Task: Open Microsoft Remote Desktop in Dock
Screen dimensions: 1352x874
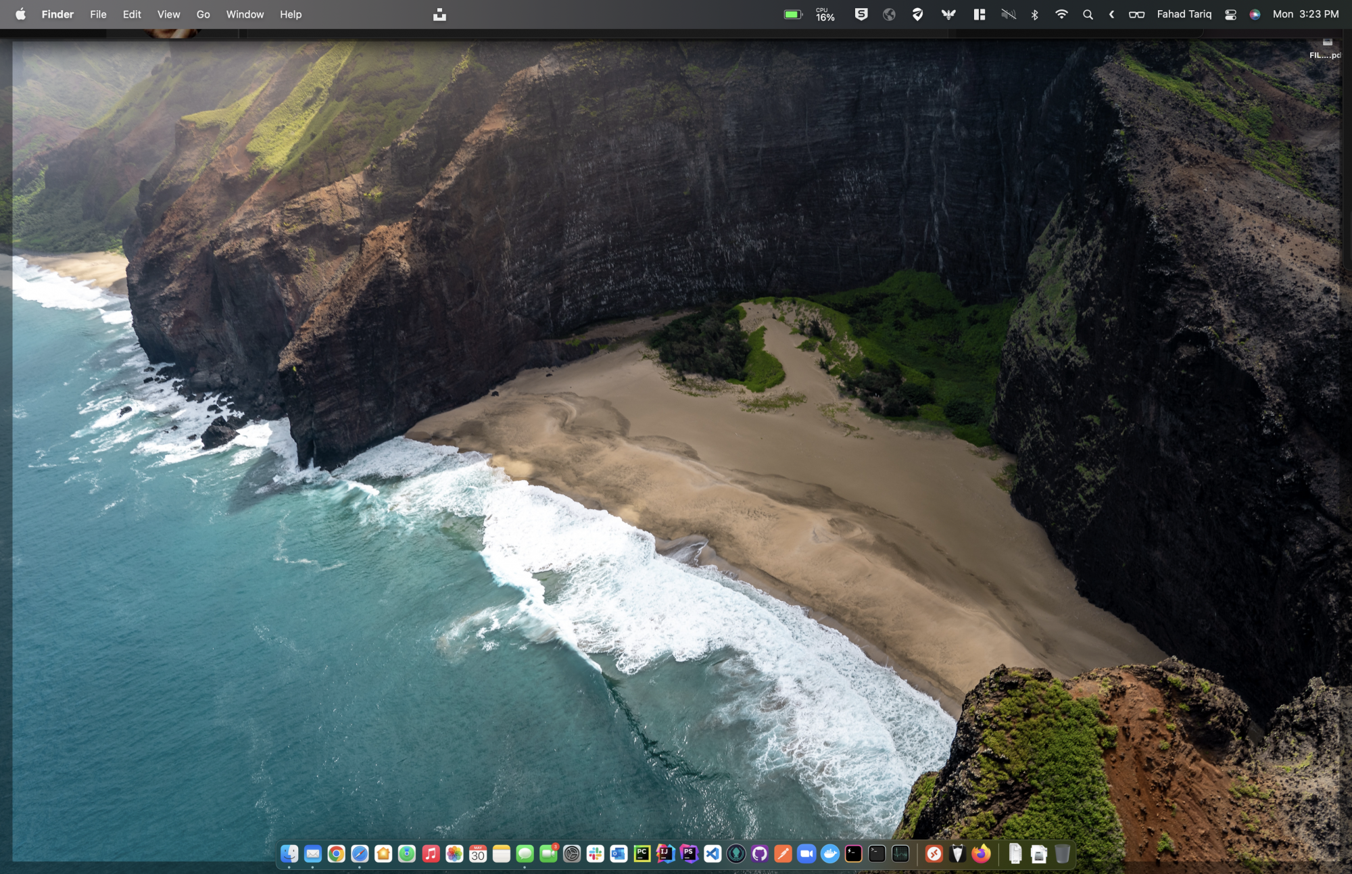Action: (x=934, y=854)
